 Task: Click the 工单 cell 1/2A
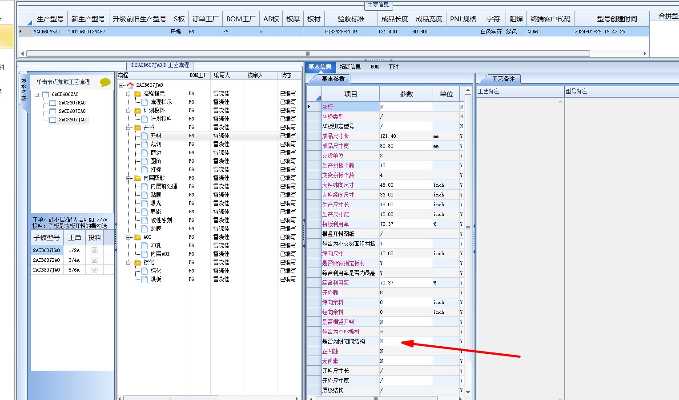(74, 250)
